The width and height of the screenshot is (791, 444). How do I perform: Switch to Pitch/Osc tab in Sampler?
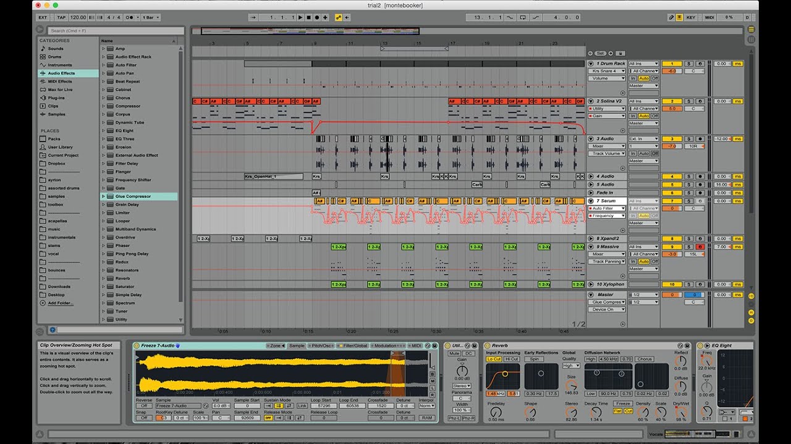tap(322, 346)
